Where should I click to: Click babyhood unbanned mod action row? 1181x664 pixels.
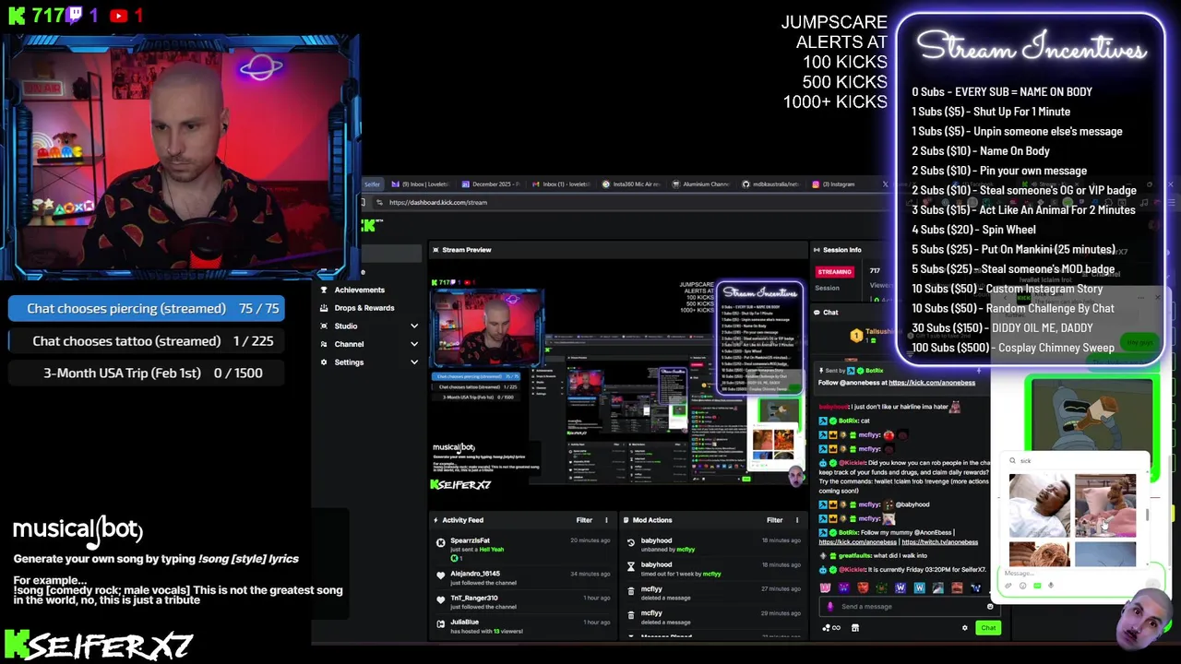[713, 545]
